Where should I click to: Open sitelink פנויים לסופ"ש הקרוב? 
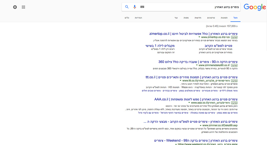click(x=218, y=46)
